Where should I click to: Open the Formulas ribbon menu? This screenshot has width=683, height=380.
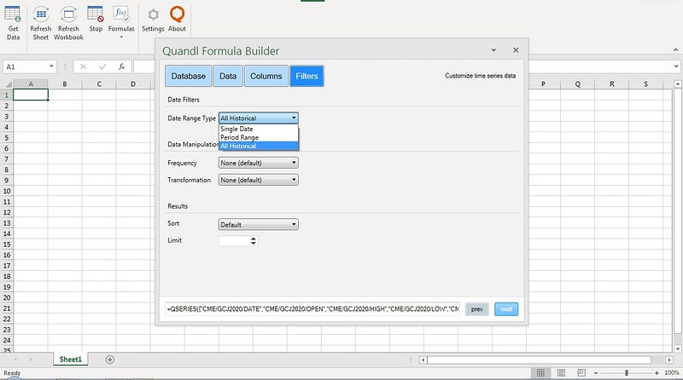point(121,22)
